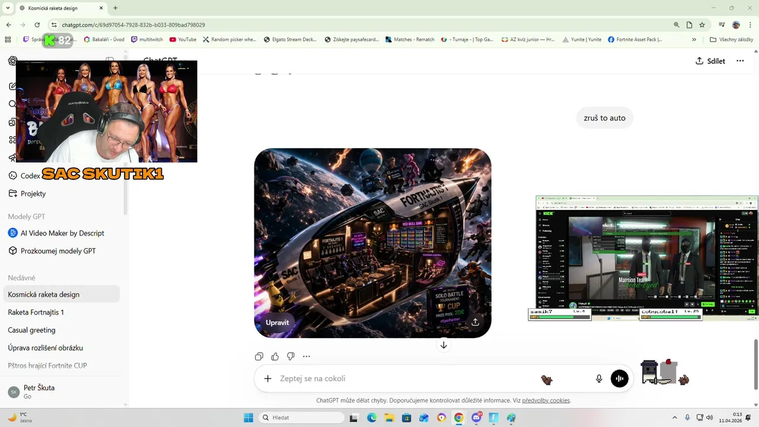
Task: Open the browser zoom magnifier icon
Action: click(x=677, y=25)
